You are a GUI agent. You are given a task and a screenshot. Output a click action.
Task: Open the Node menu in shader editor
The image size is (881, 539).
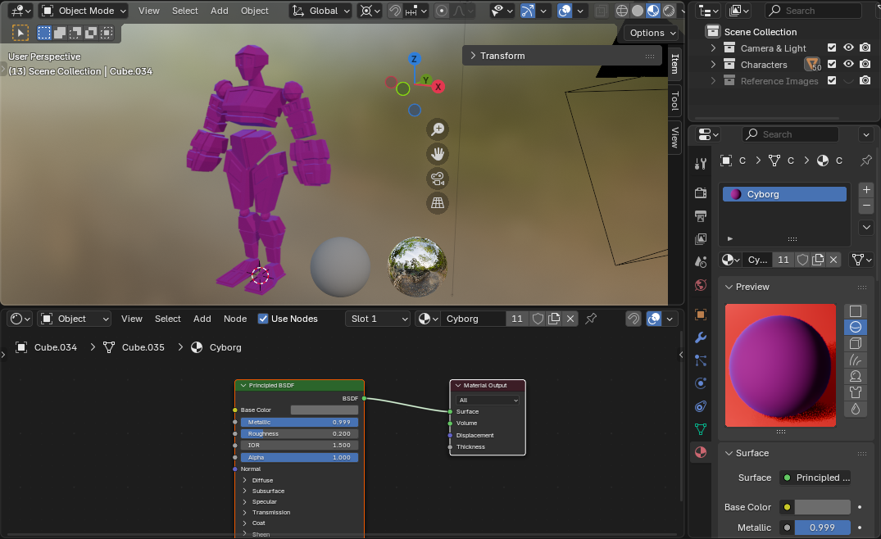click(x=235, y=319)
